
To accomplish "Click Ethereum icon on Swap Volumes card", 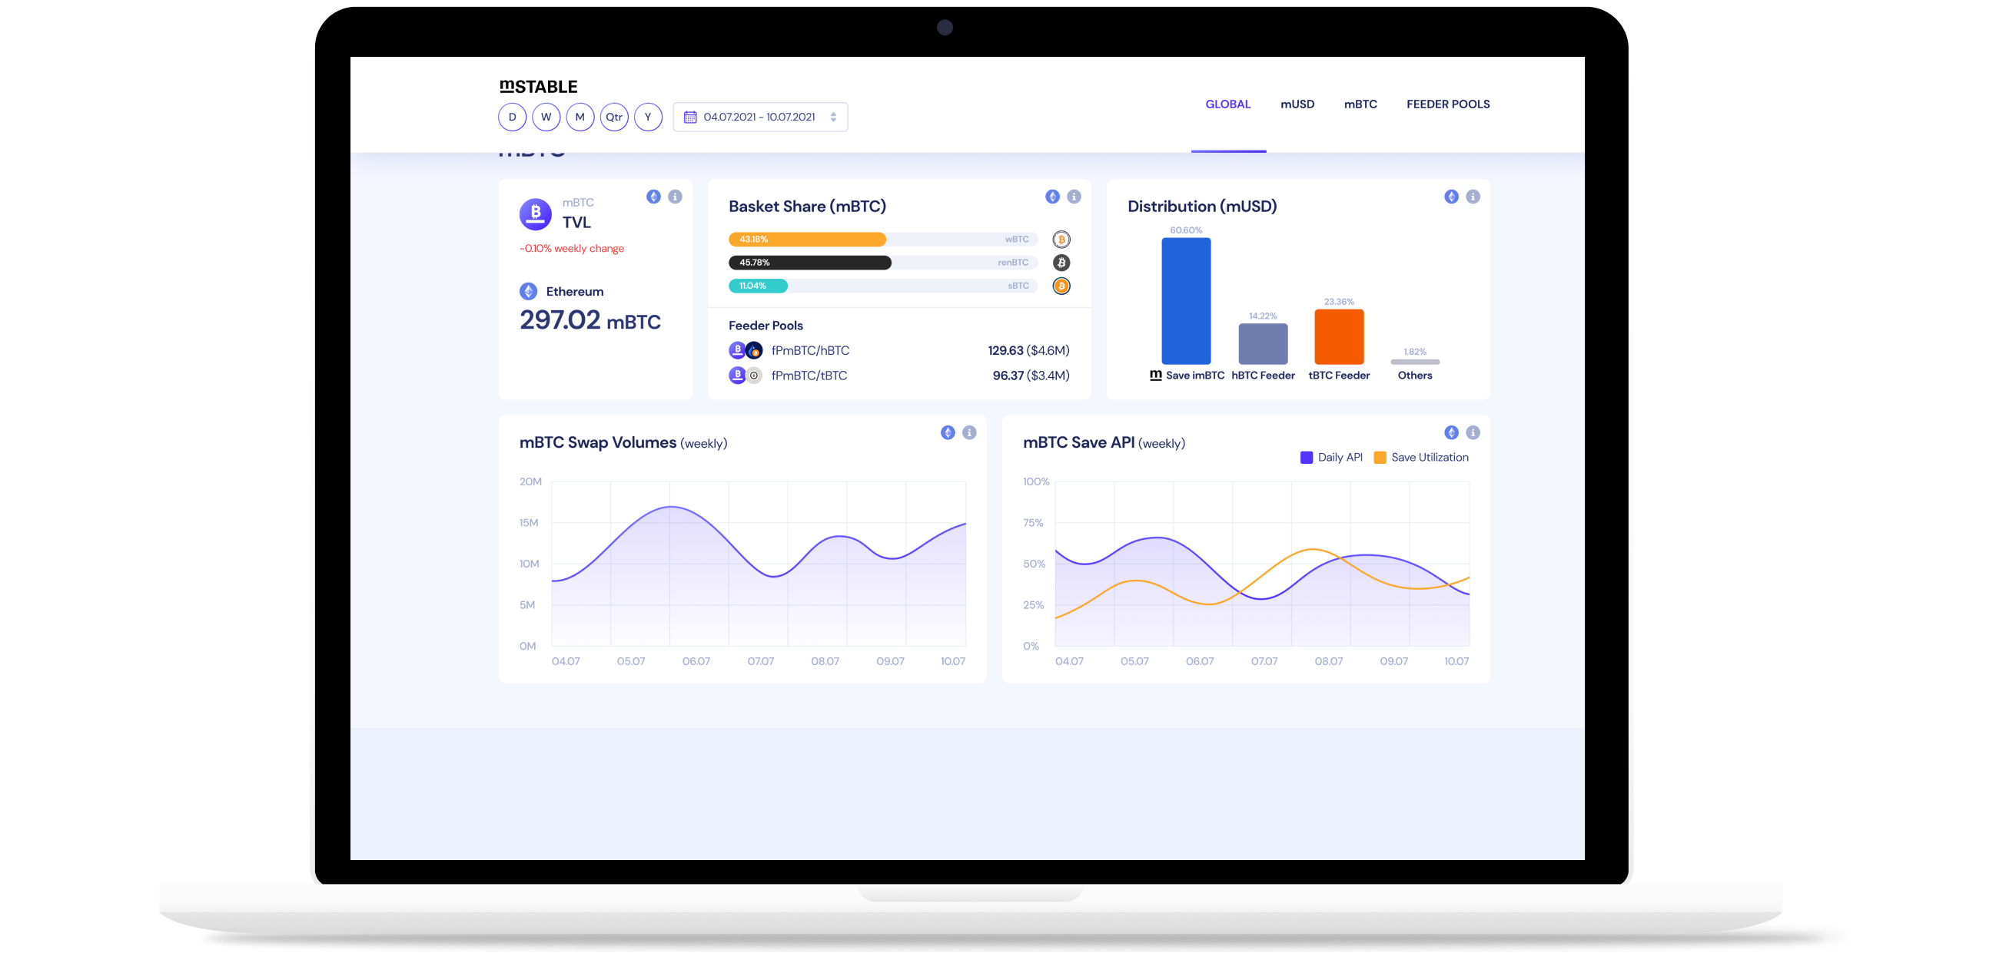I will 948,432.
